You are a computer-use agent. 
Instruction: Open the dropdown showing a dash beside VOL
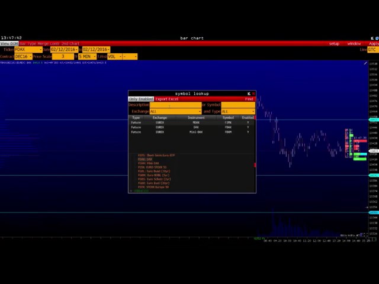coord(130,57)
